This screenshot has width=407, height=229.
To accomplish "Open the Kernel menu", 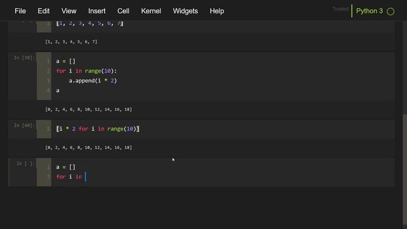I will 151,11.
